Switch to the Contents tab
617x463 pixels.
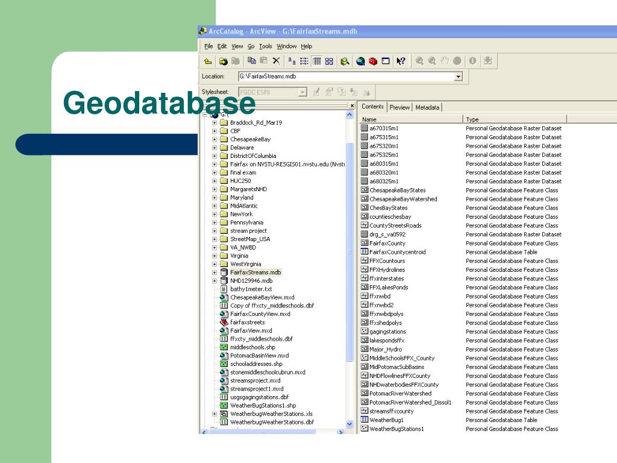click(372, 107)
